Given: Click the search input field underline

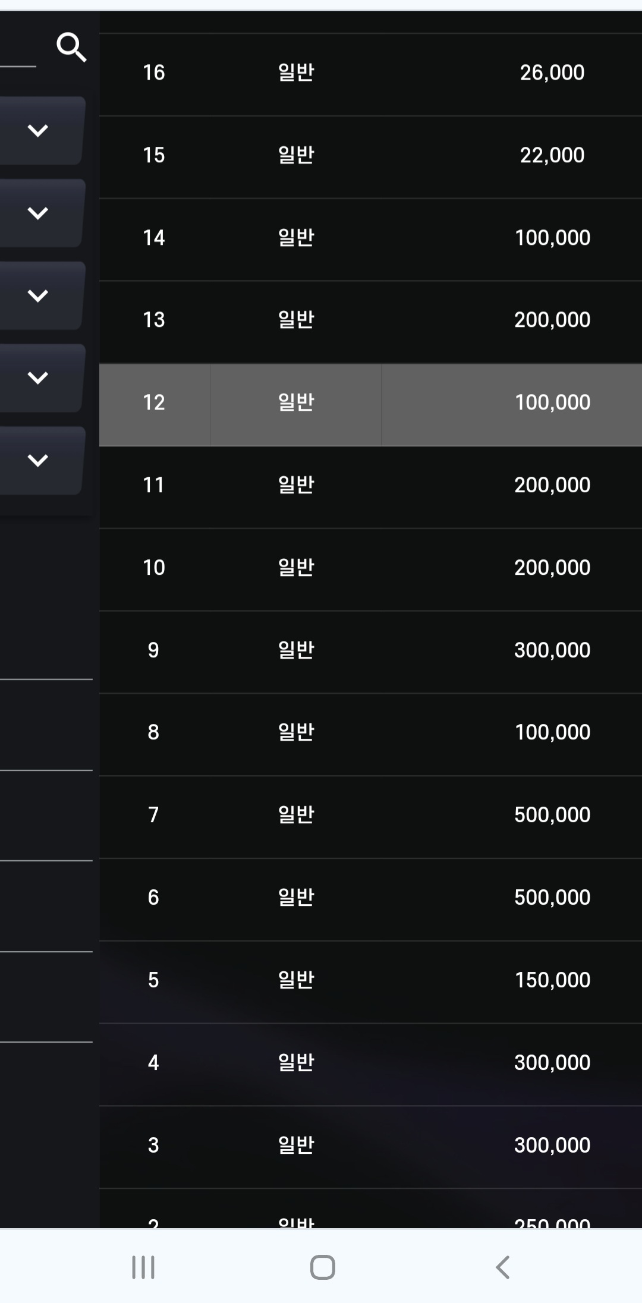Looking at the screenshot, I should [18, 65].
